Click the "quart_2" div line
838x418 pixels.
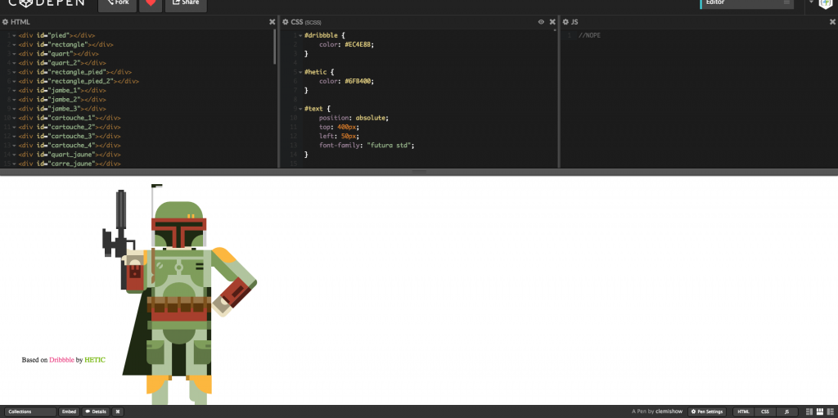[62, 63]
